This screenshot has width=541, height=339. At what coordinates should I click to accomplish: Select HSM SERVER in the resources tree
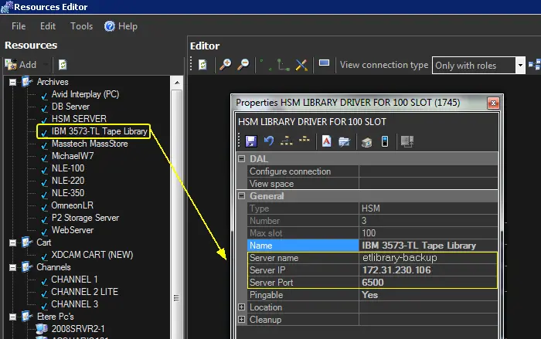78,119
